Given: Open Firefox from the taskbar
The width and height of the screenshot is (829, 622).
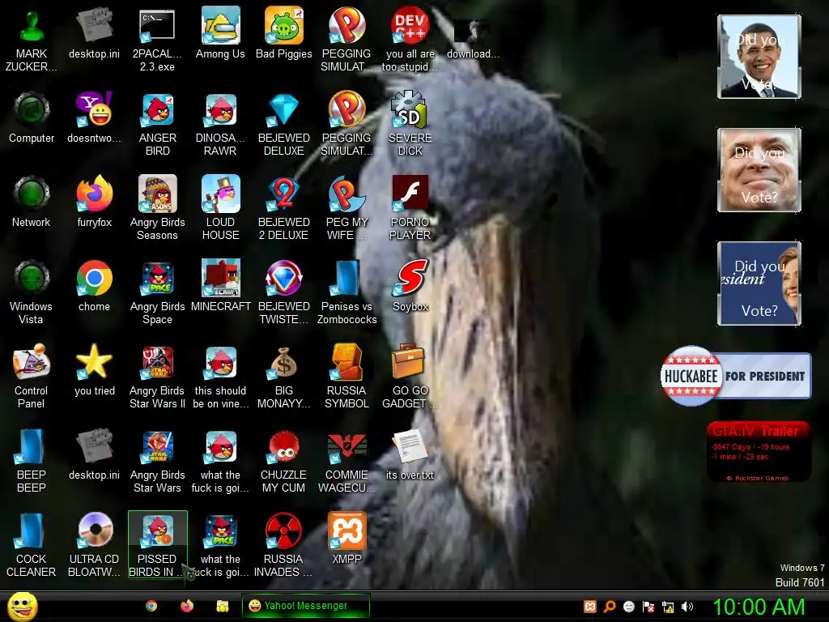Looking at the screenshot, I should coord(187,606).
